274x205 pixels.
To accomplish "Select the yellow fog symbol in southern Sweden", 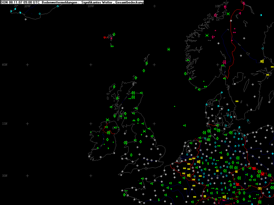I will click(x=237, y=101).
